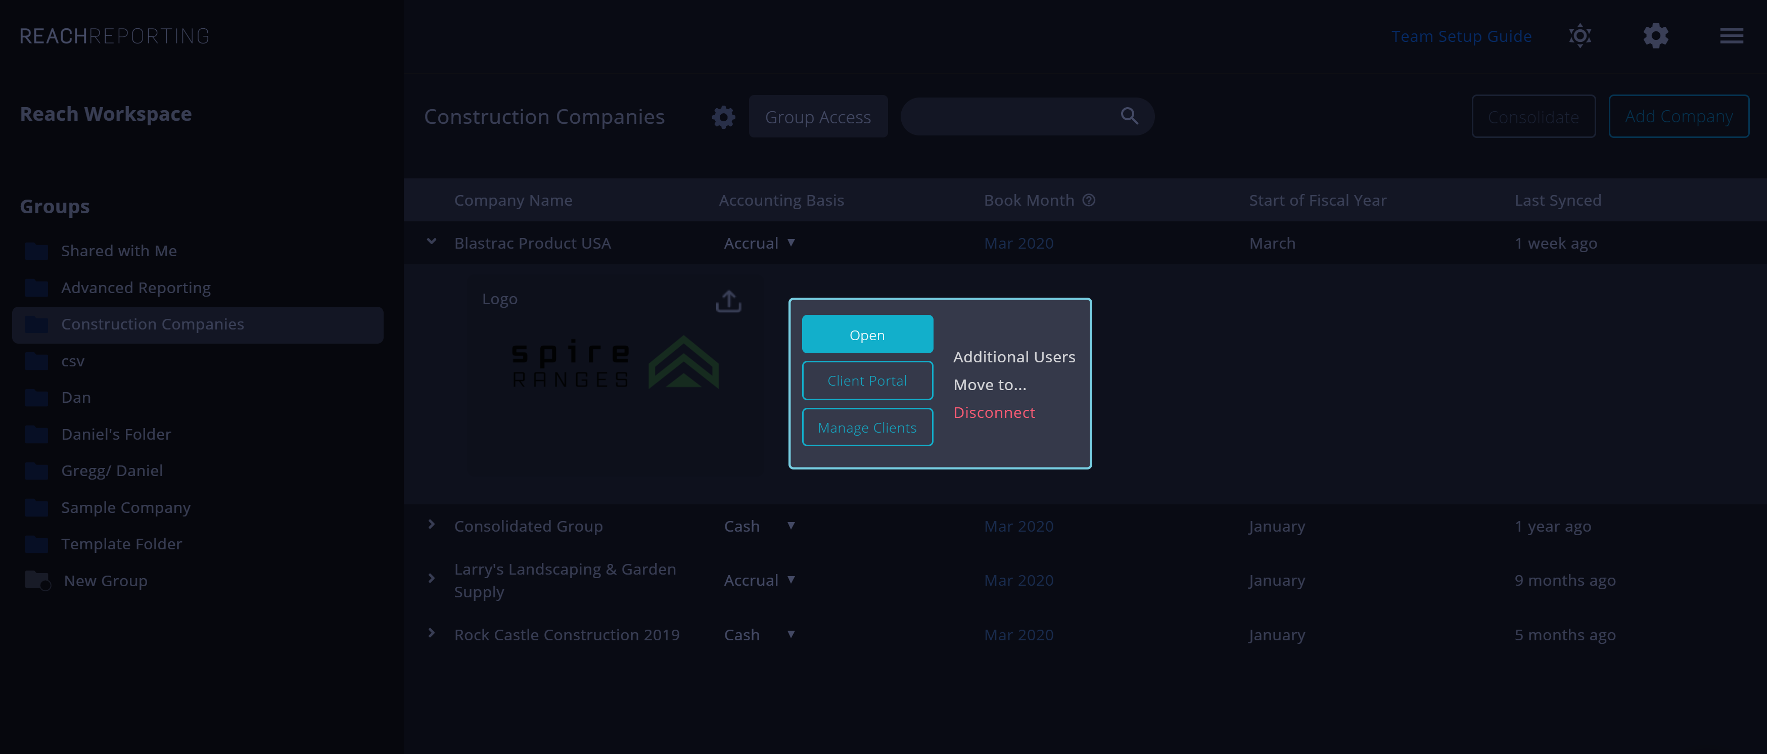The height and width of the screenshot is (754, 1767).
Task: Click the Disconnect option in context menu
Action: (994, 411)
